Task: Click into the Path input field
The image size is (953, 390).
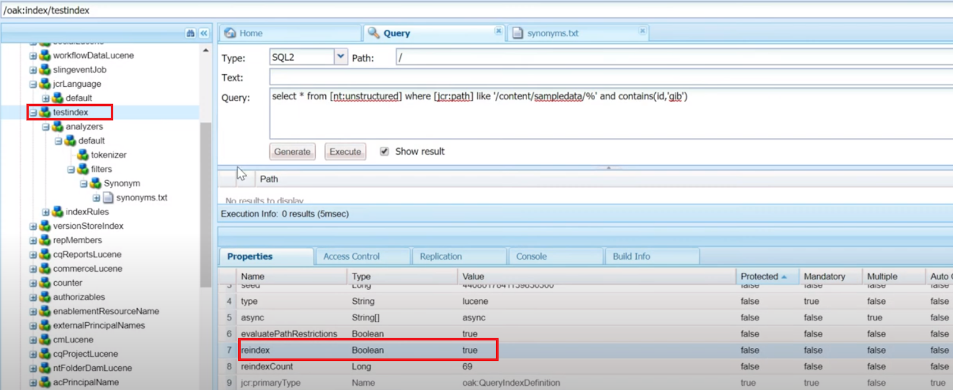Action: 674,57
